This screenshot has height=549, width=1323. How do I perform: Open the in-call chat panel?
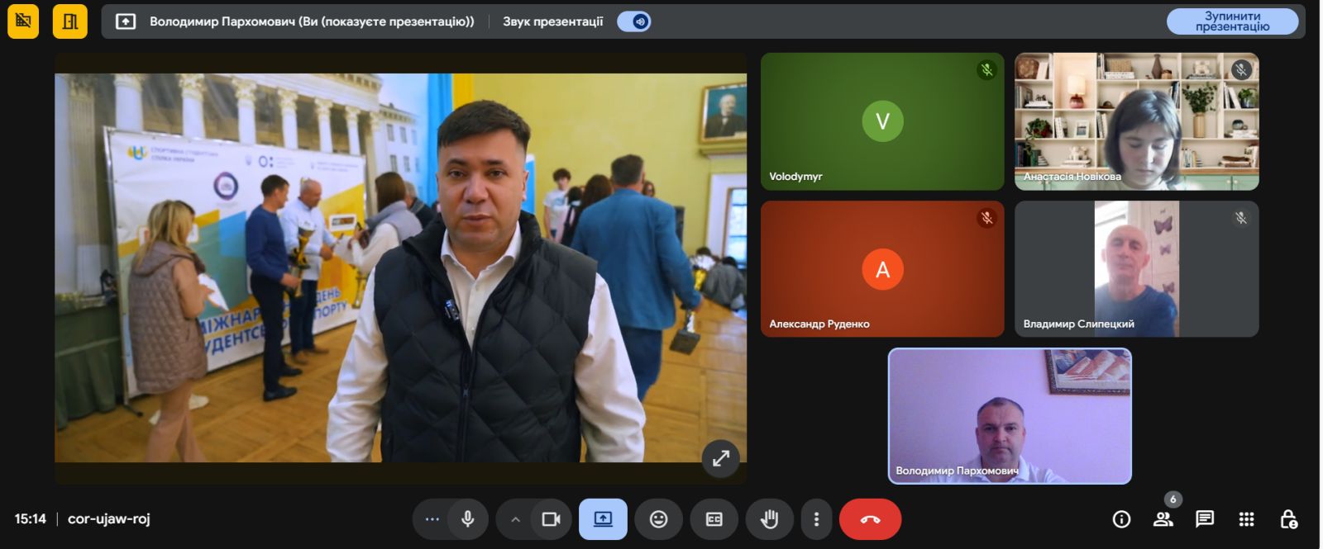click(x=1205, y=519)
